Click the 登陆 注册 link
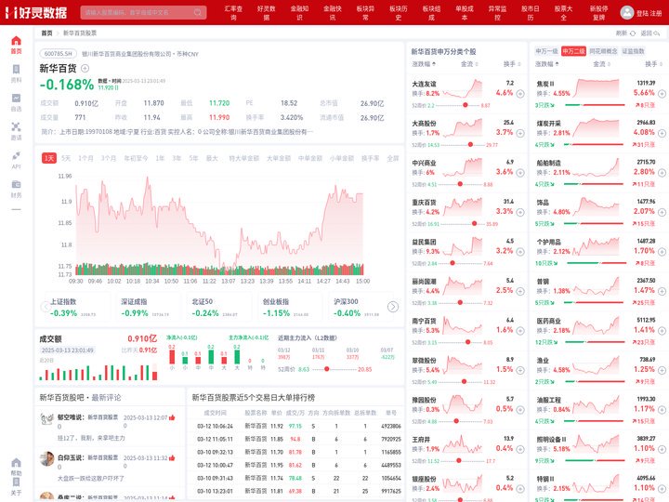The height and width of the screenshot is (502, 669). coord(649,13)
